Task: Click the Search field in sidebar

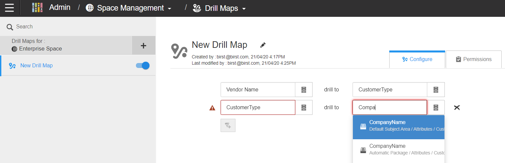Action: (x=78, y=27)
